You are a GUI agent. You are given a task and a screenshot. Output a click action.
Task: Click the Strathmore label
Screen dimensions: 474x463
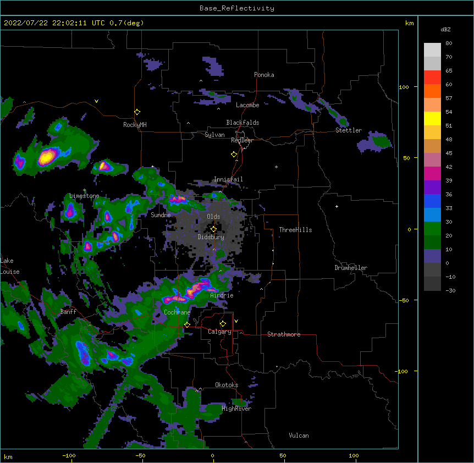tap(284, 334)
